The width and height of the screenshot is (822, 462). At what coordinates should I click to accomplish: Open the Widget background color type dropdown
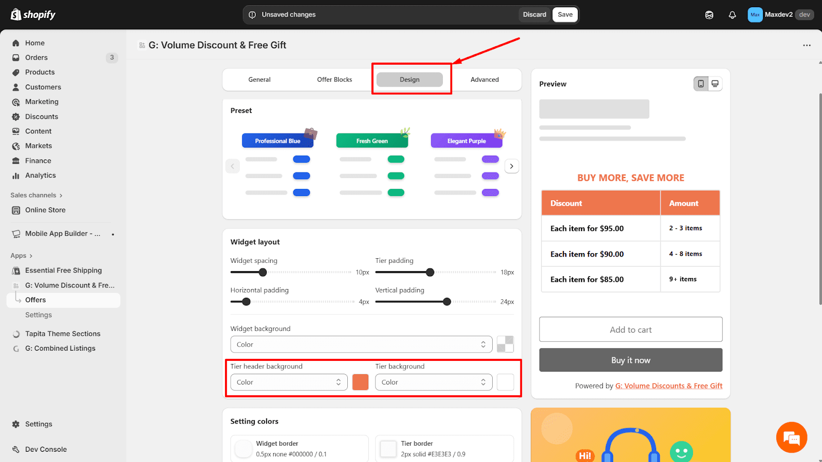pos(361,344)
